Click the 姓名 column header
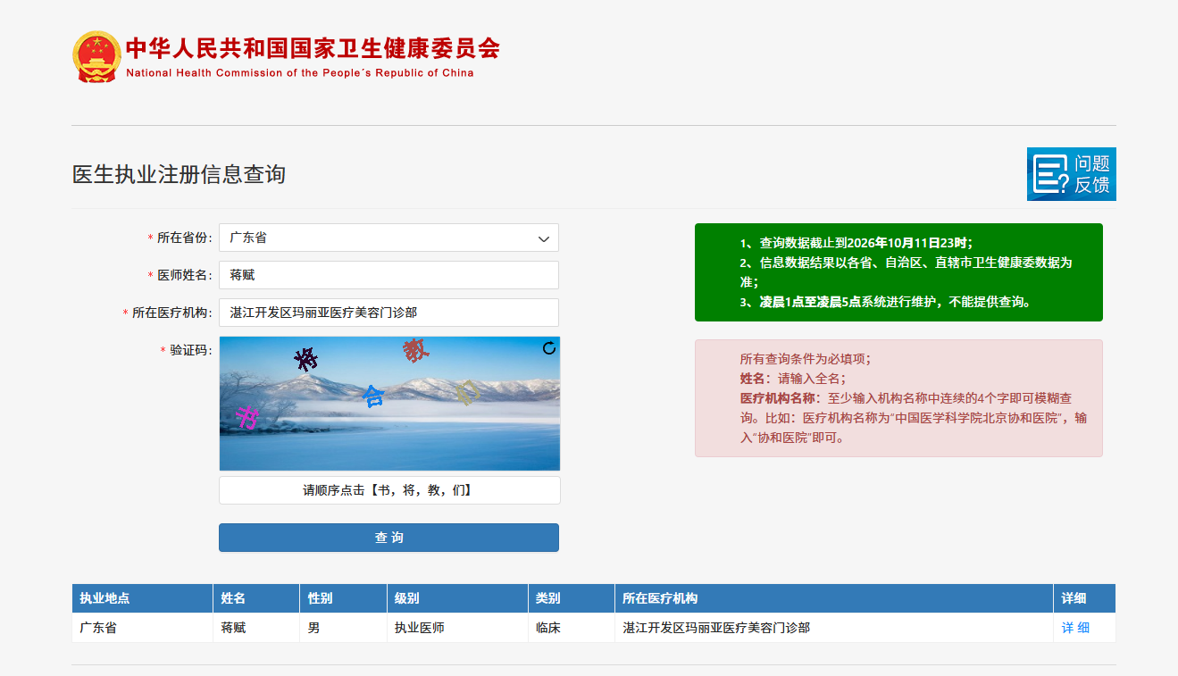1178x676 pixels. click(x=256, y=598)
